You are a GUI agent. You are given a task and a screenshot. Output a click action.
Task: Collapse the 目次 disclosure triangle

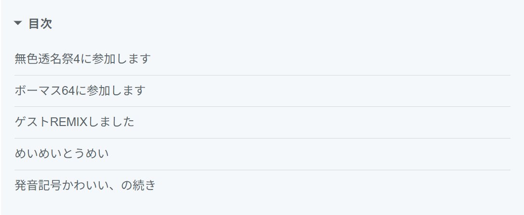coord(18,23)
